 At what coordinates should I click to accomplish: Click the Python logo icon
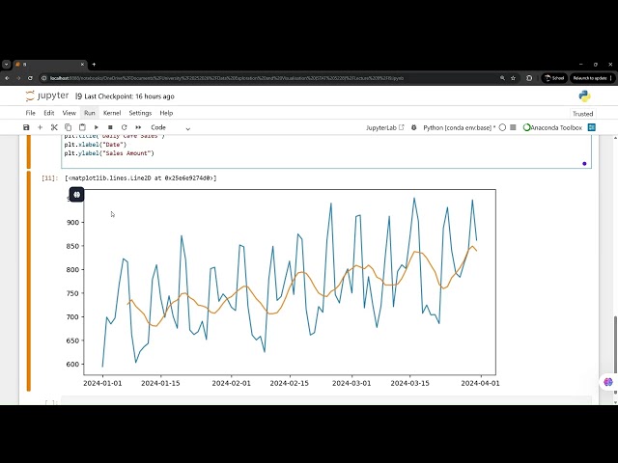pos(584,96)
